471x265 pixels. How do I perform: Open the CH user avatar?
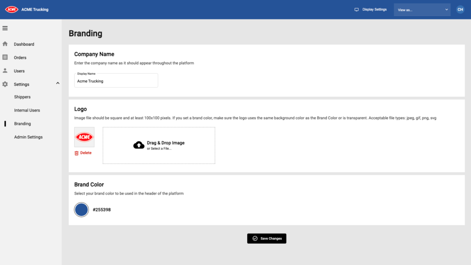460,10
